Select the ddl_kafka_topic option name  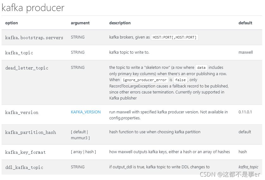coord(24,167)
